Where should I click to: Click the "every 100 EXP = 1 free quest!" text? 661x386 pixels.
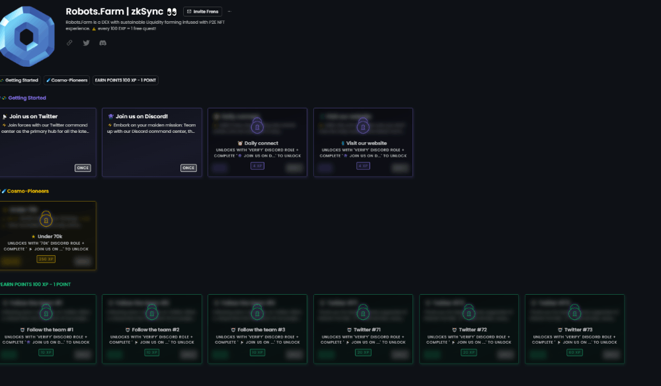click(127, 28)
